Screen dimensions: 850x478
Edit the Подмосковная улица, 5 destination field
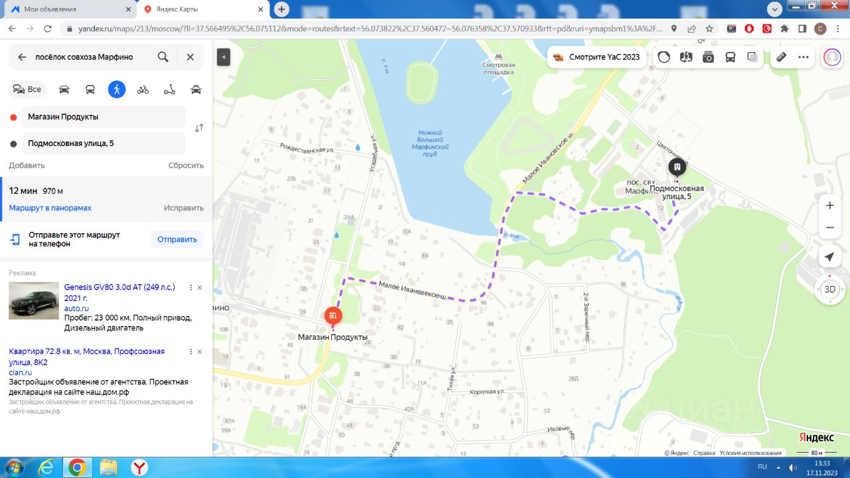pos(104,143)
